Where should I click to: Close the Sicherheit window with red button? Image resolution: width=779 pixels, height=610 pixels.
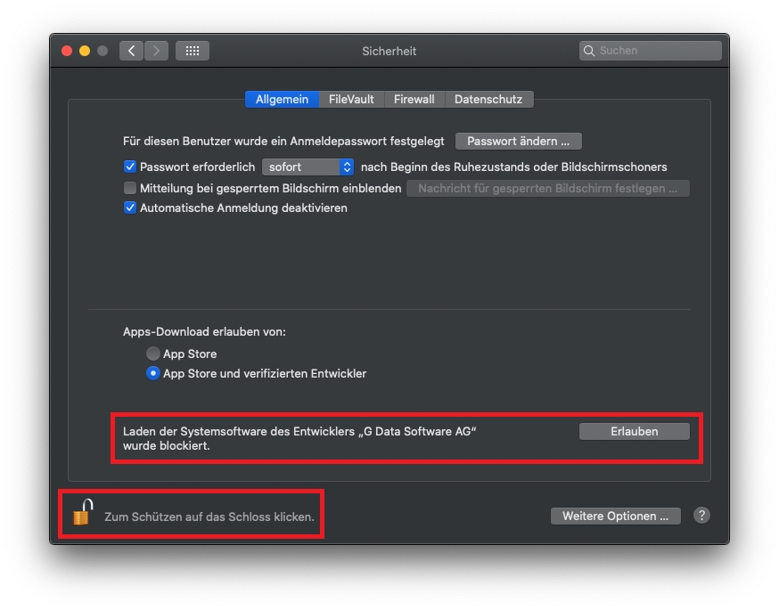pyautogui.click(x=67, y=51)
